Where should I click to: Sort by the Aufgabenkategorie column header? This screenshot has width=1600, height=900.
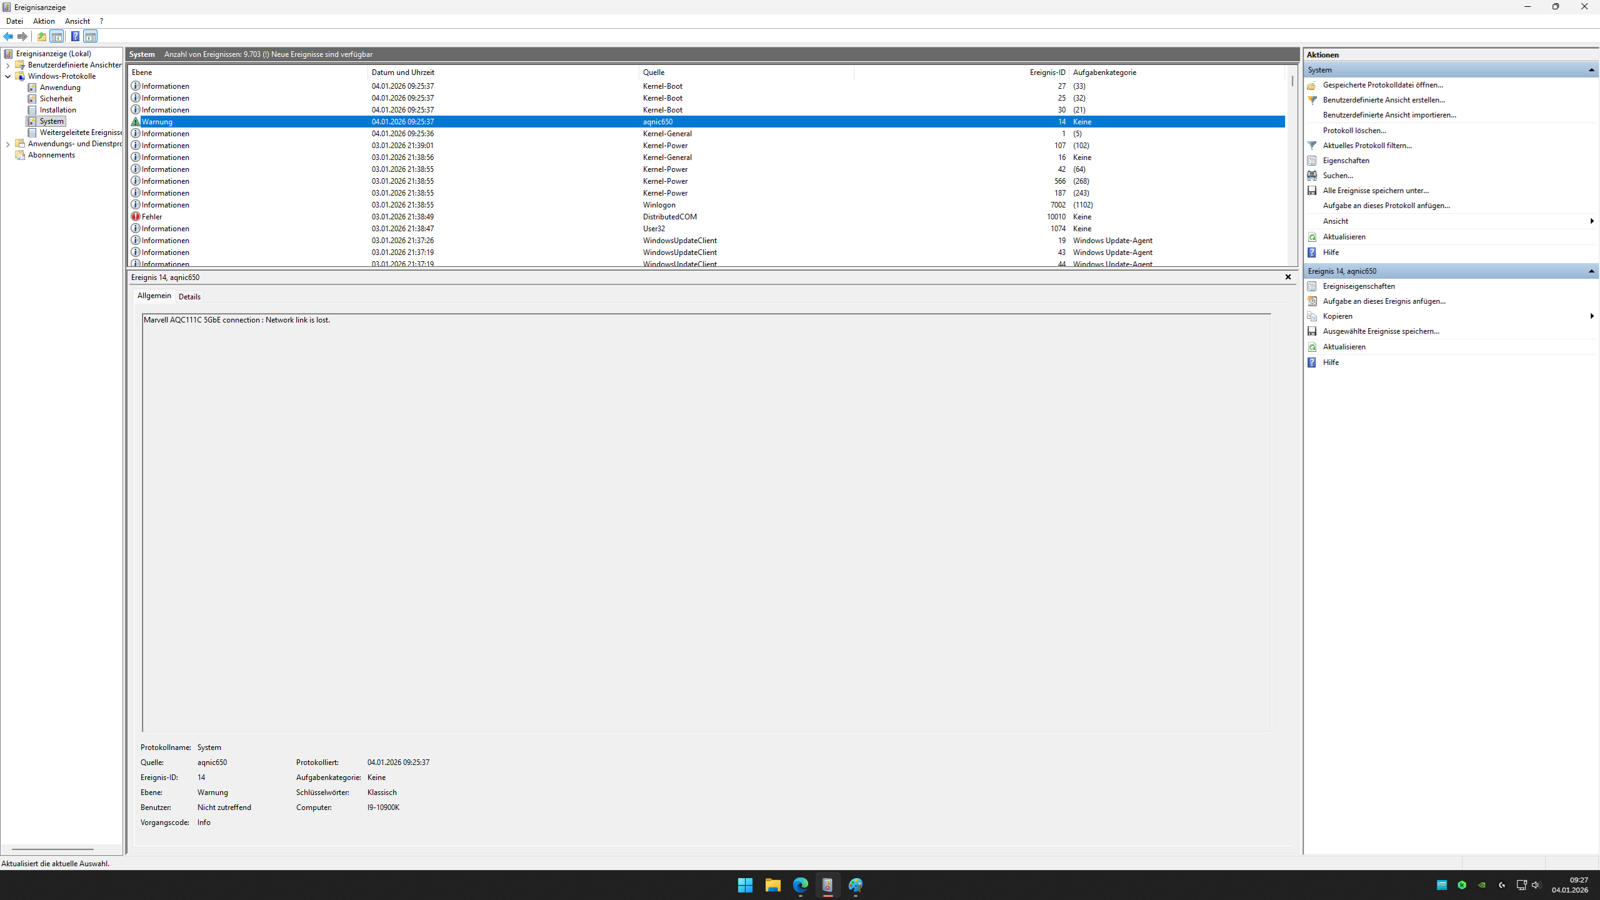point(1177,72)
